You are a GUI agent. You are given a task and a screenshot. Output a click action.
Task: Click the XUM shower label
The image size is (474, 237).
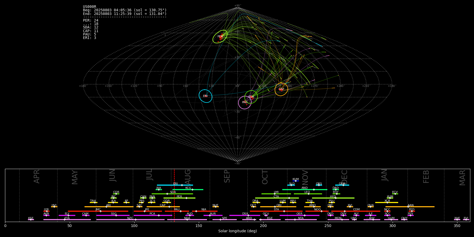click(390, 197)
